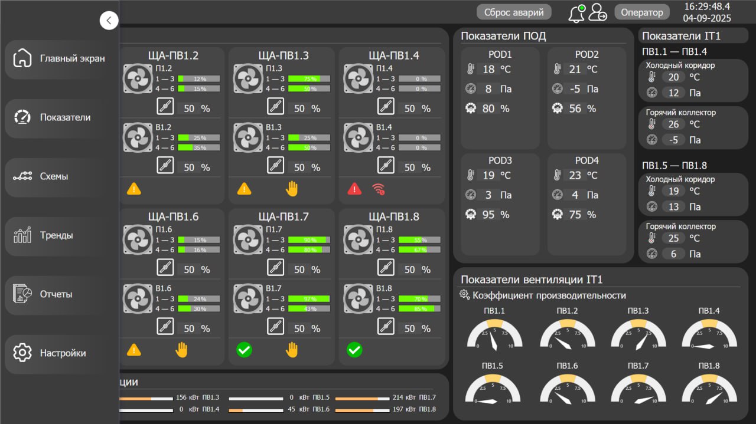Collapse the sidebar with the arrow button
The width and height of the screenshot is (756, 424).
click(109, 21)
